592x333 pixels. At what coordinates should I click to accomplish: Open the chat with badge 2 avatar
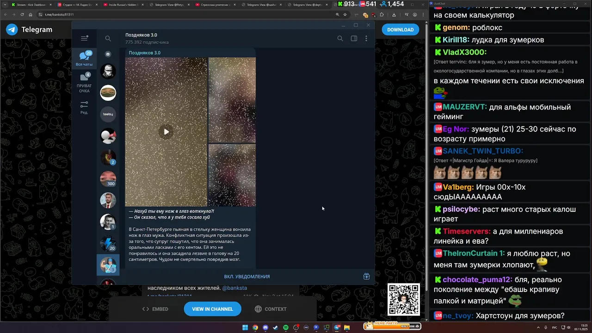(108, 157)
